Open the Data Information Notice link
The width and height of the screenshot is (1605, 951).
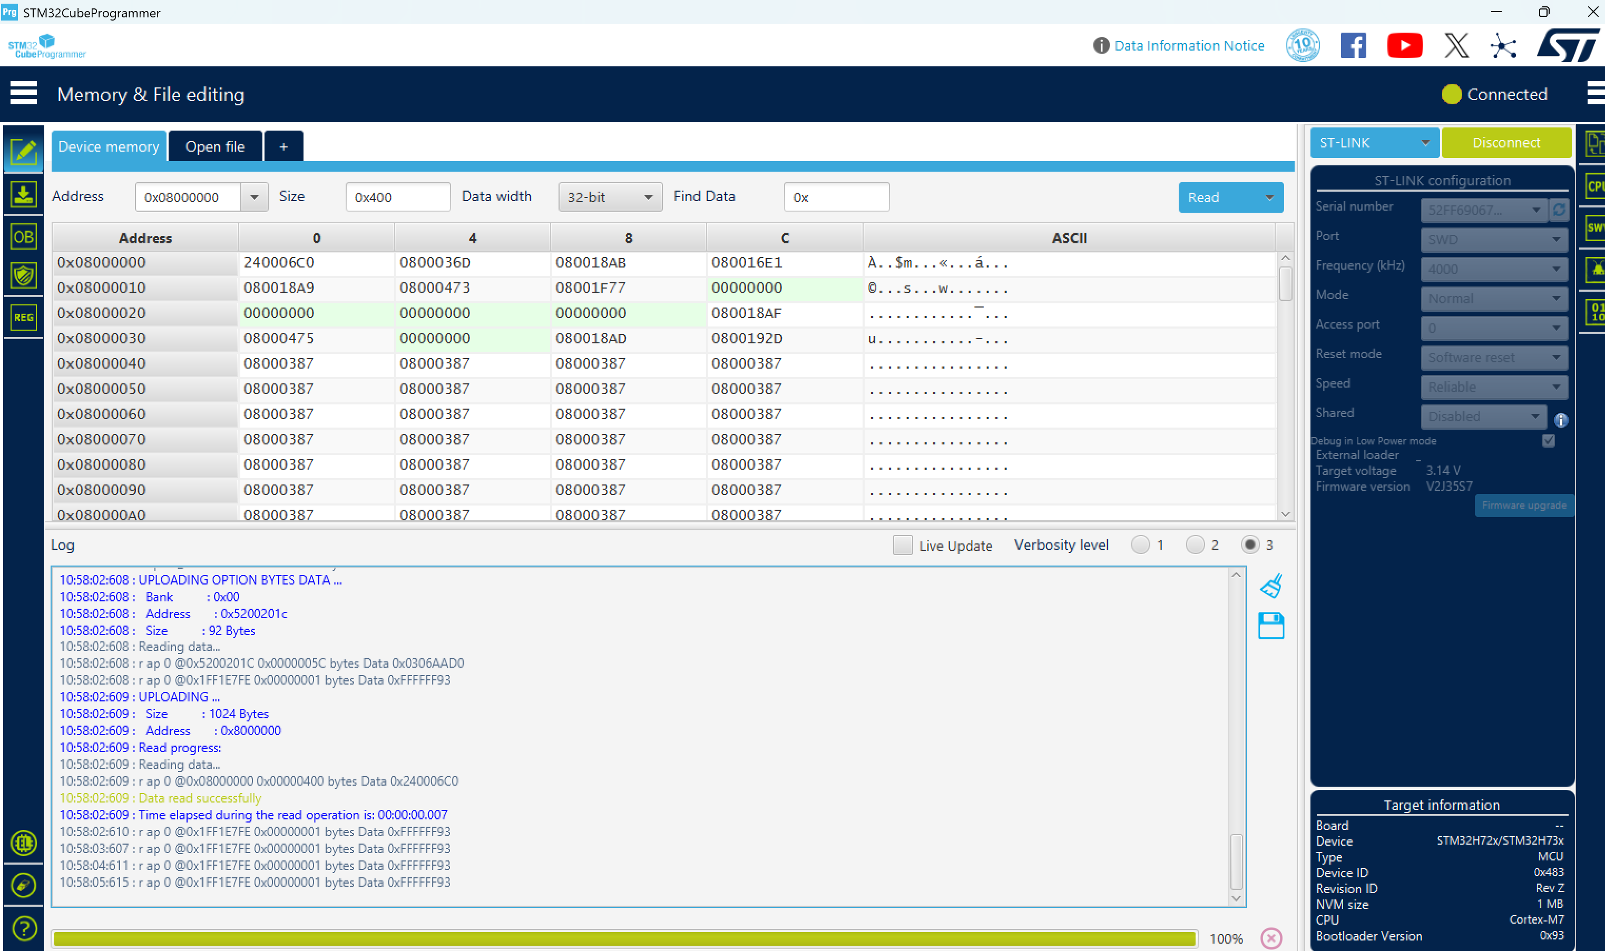[1189, 45]
